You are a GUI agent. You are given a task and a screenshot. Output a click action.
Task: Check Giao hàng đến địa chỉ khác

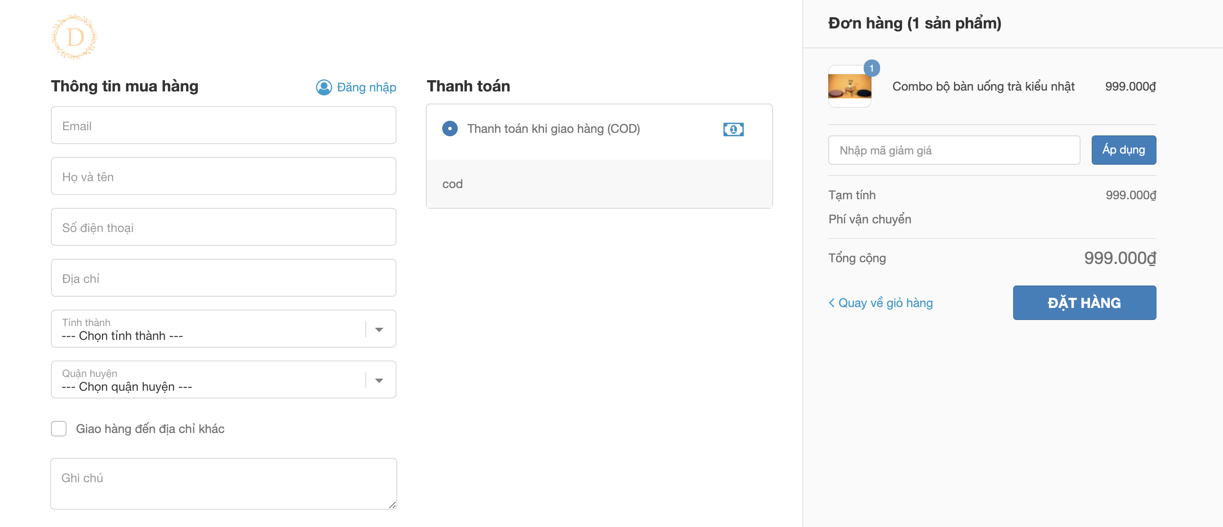(59, 428)
